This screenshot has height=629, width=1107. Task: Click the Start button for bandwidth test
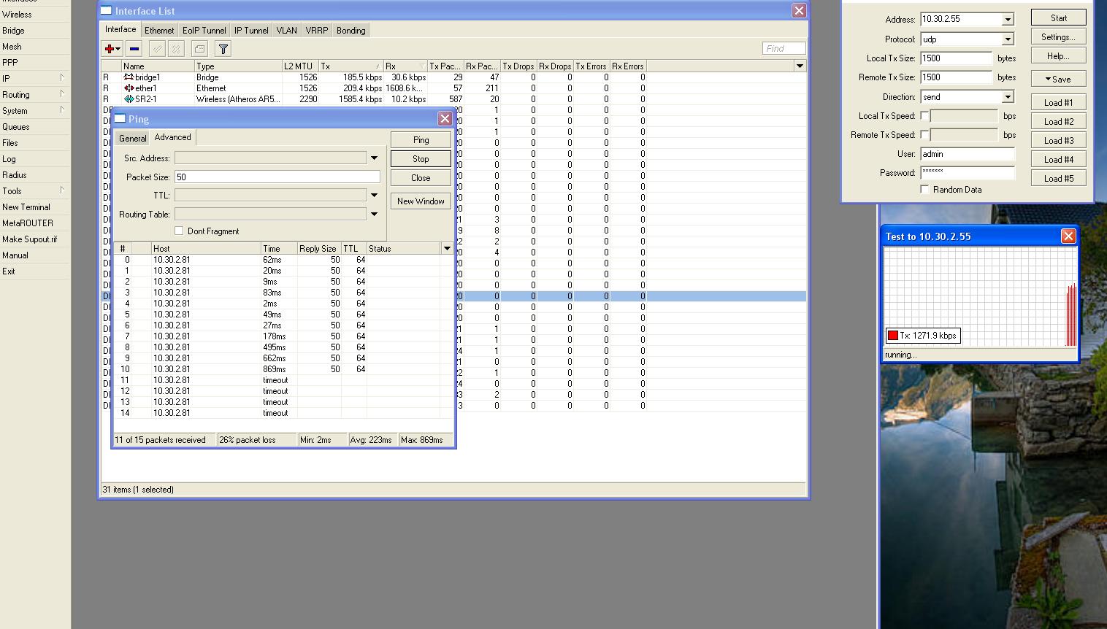[x=1058, y=18]
